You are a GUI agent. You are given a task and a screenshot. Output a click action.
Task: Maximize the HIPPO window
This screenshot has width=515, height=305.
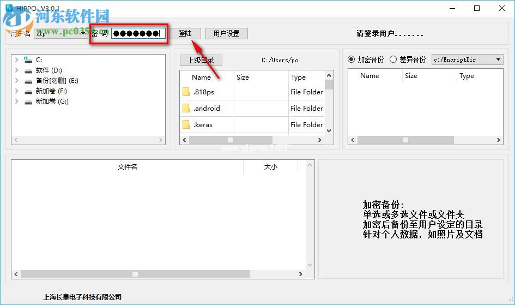pos(477,8)
